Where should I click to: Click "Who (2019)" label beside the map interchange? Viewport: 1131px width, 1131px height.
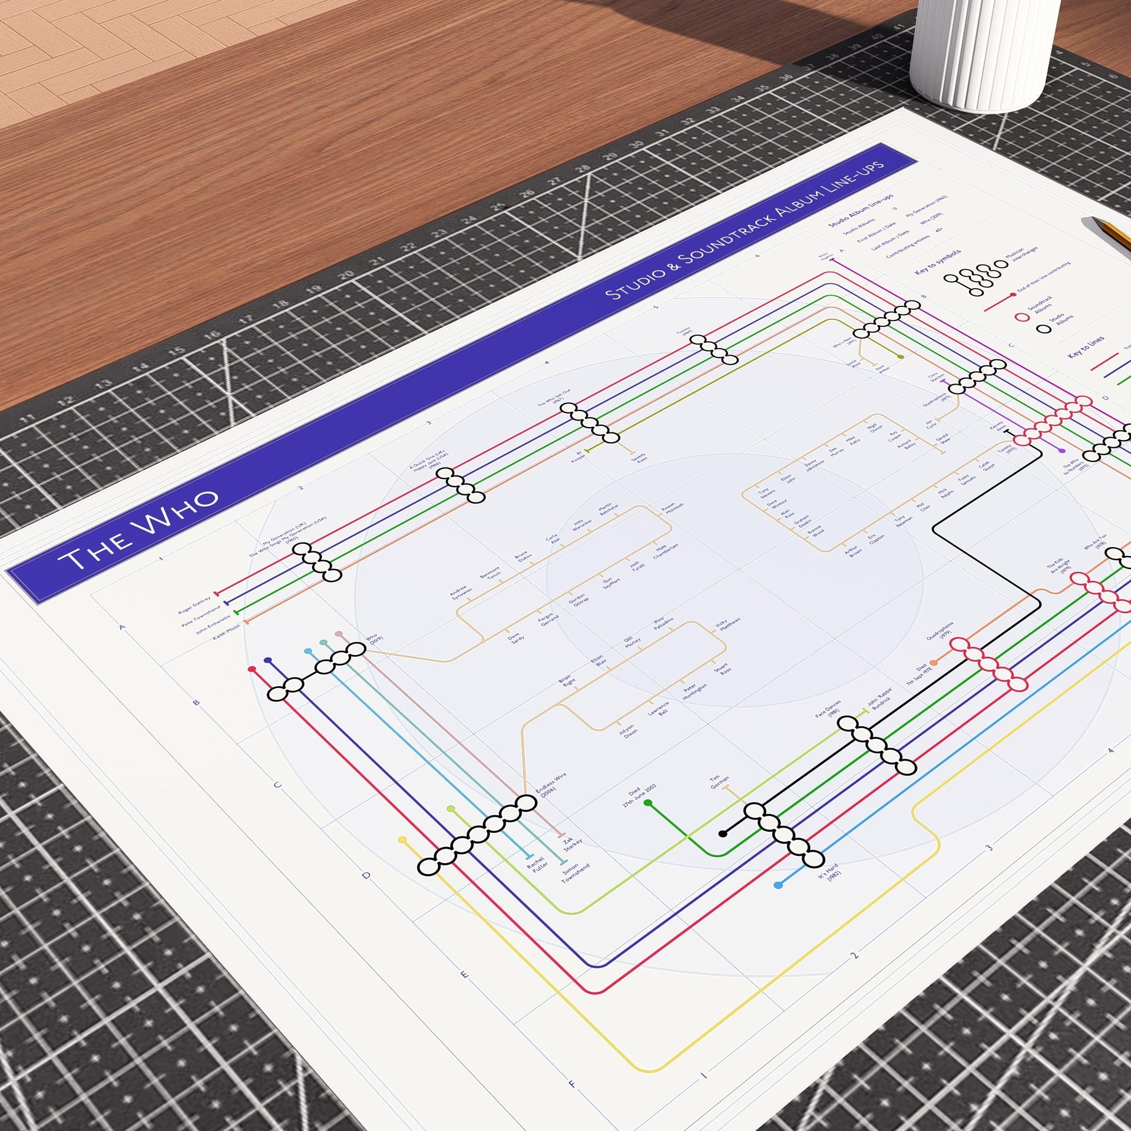tap(374, 640)
